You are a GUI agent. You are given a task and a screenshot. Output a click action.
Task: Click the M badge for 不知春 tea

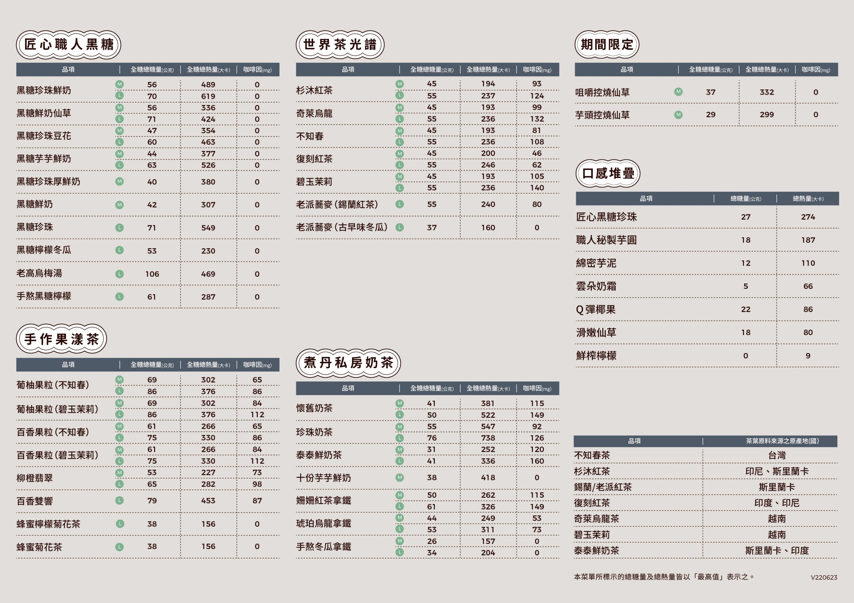point(399,131)
